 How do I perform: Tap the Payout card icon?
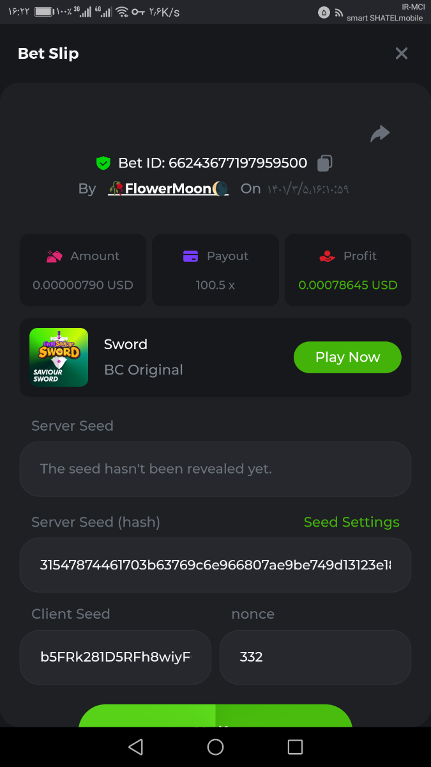coord(190,256)
